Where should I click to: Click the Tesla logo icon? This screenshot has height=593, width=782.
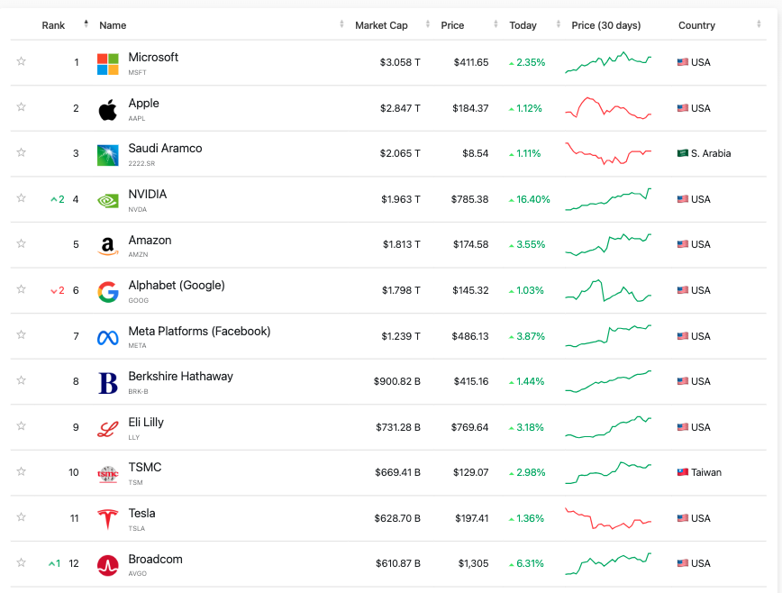pyautogui.click(x=108, y=519)
